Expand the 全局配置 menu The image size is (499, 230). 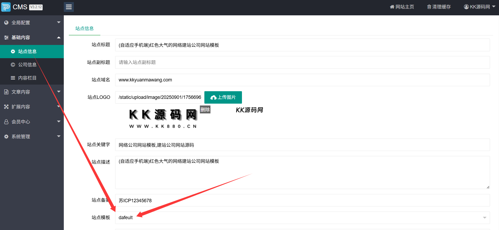click(32, 23)
